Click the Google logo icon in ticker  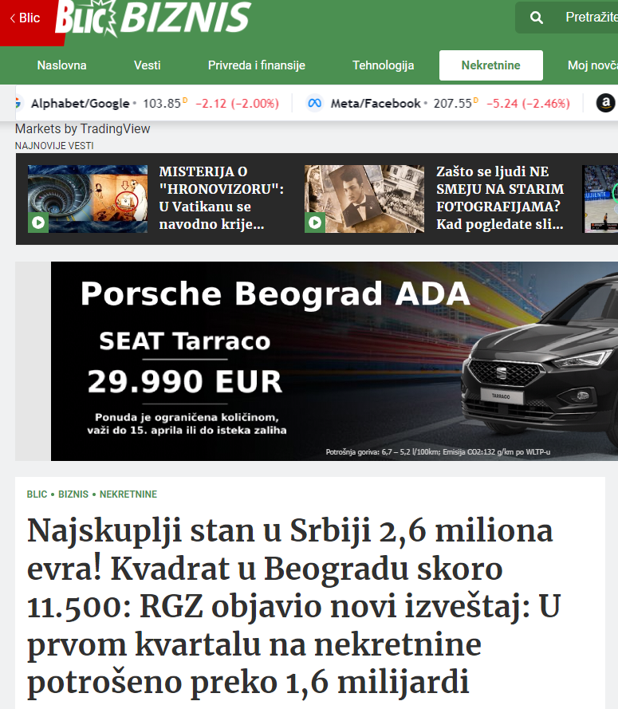coord(18,103)
